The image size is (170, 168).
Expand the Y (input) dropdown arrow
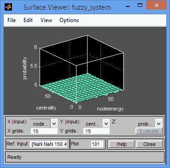(x=106, y=123)
